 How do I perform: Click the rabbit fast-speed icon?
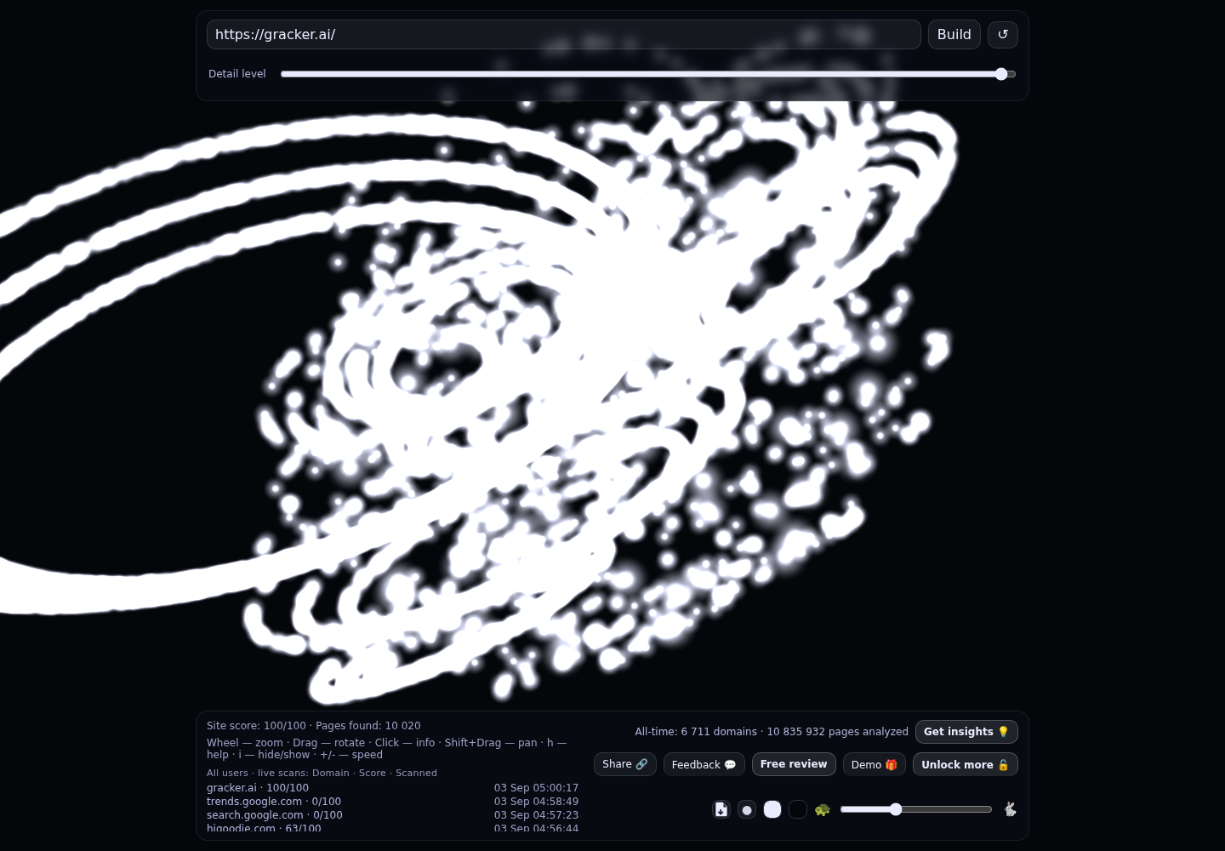[x=1010, y=809]
